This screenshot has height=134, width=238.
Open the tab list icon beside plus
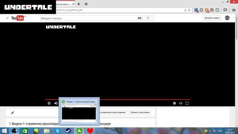[86, 4]
